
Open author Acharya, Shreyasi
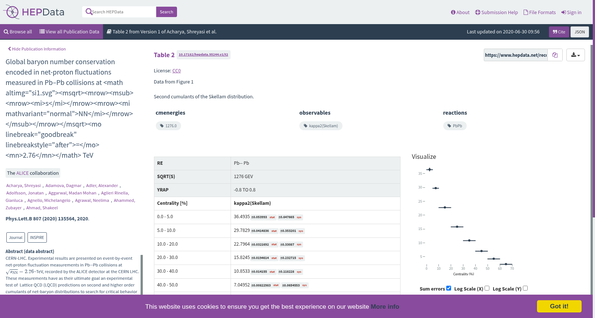(23, 186)
